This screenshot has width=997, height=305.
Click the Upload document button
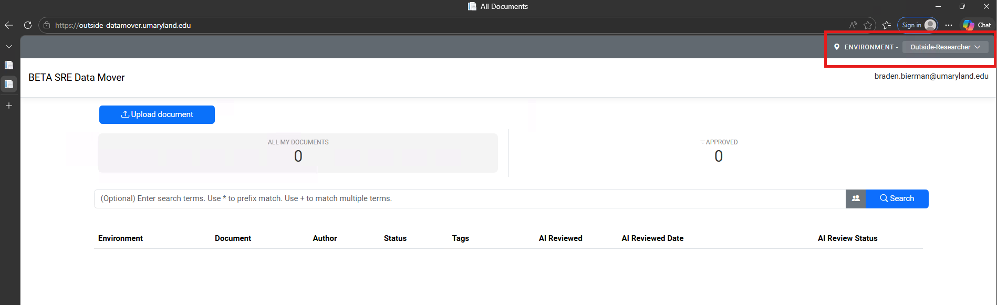tap(157, 114)
